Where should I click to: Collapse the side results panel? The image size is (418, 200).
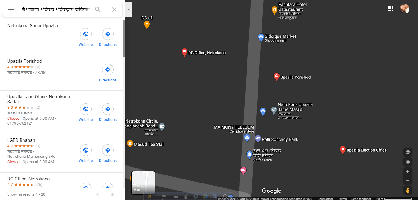(x=129, y=9)
